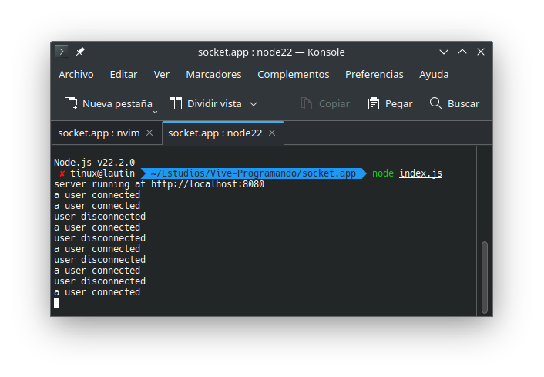
Task: Click the Pegar clipboard icon
Action: (x=374, y=103)
